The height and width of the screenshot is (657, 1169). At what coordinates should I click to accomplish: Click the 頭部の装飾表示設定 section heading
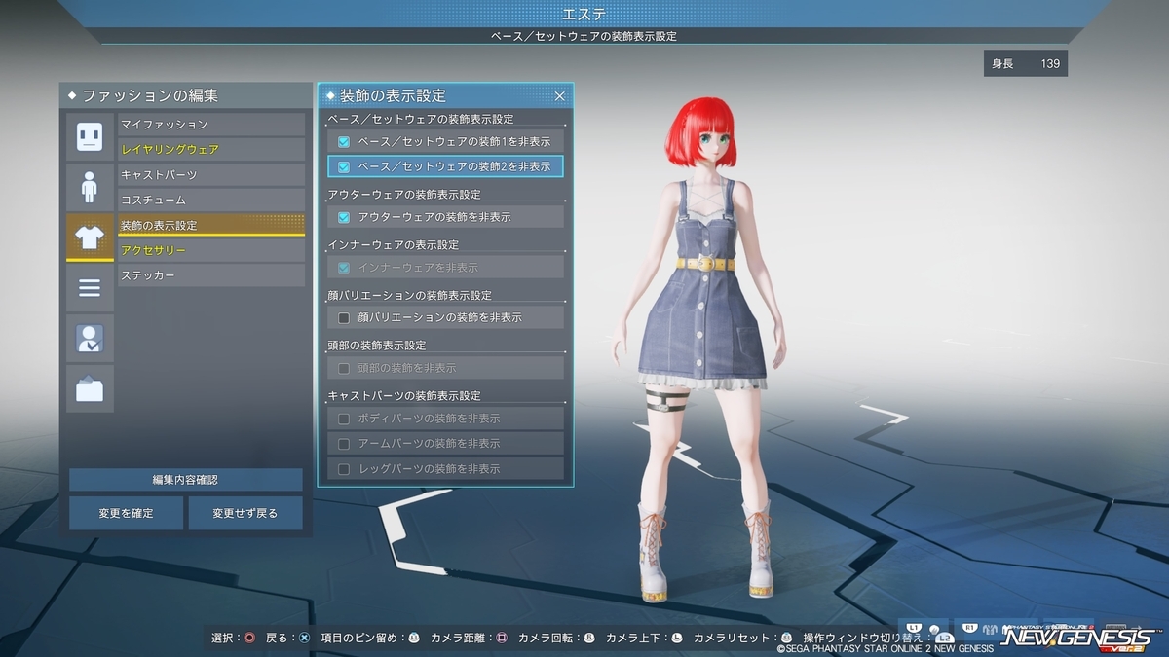(x=377, y=347)
